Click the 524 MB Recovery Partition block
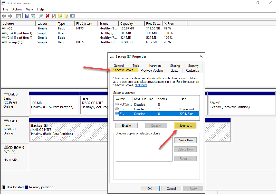 coord(242,103)
